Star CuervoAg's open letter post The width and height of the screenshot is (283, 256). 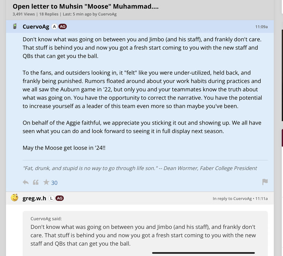pyautogui.click(x=46, y=182)
